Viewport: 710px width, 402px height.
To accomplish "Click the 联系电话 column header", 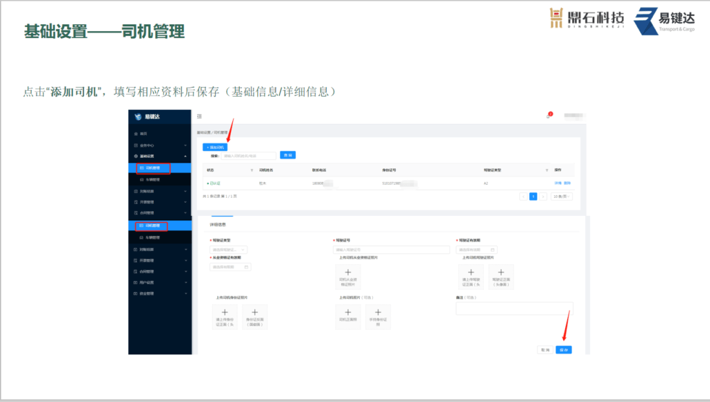I will tap(319, 170).
